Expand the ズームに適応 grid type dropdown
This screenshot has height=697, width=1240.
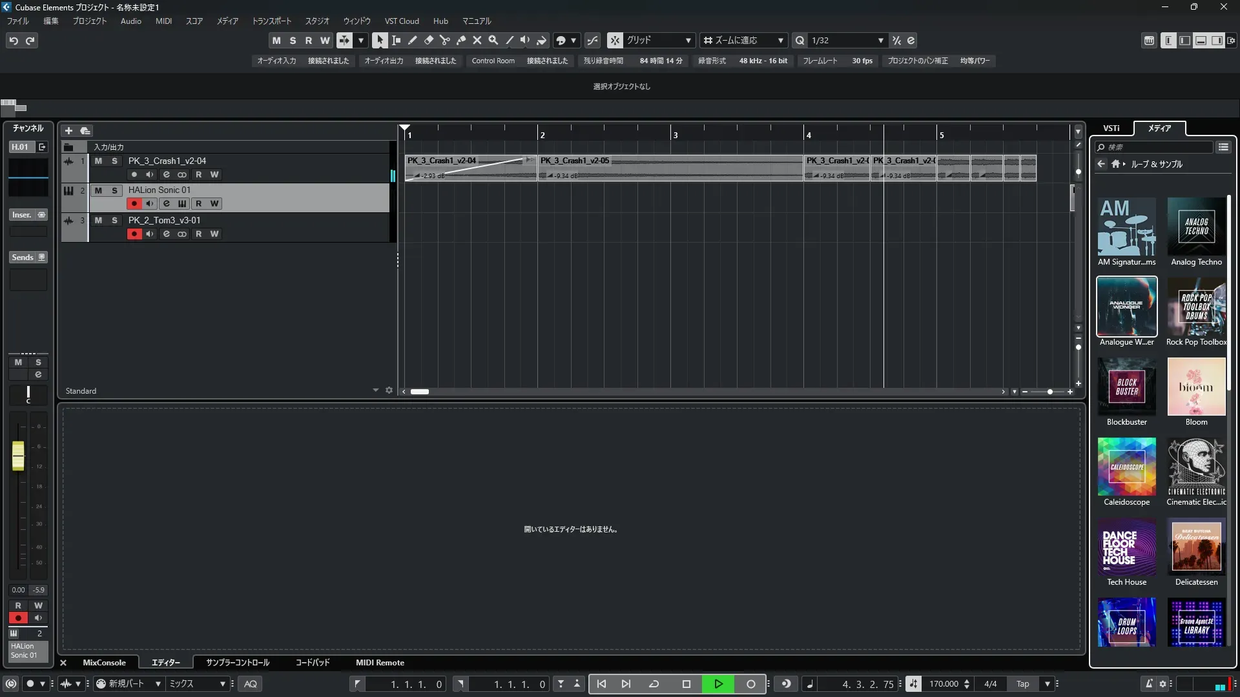pyautogui.click(x=780, y=40)
